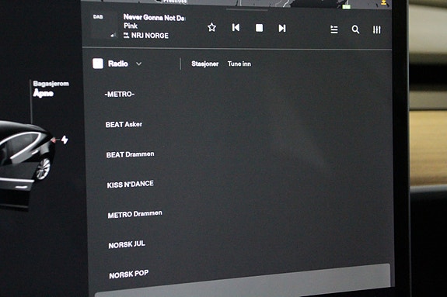Tap the DAB album art thumbnail
Screen dimensions: 447x297
(x=103, y=26)
